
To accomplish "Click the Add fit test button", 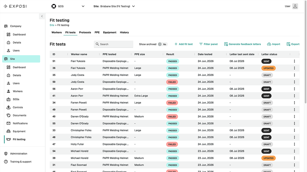I will 183,44.
